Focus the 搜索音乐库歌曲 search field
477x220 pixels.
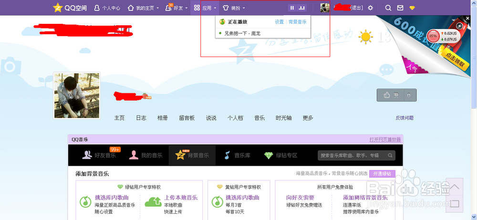353,155
